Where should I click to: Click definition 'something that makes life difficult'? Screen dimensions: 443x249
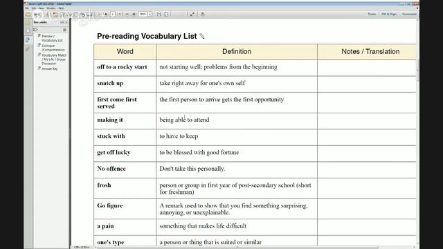[203, 226]
